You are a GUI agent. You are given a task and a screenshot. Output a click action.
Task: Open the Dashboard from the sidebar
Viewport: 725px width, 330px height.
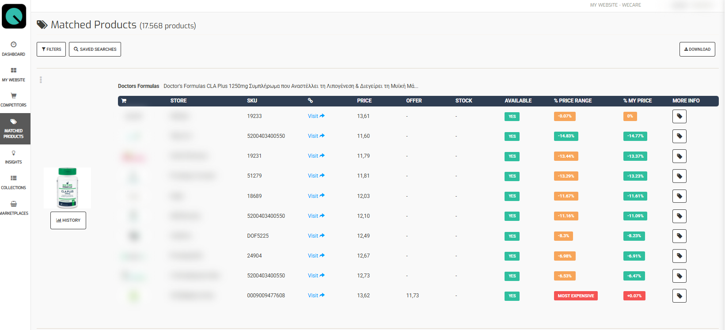pyautogui.click(x=14, y=49)
